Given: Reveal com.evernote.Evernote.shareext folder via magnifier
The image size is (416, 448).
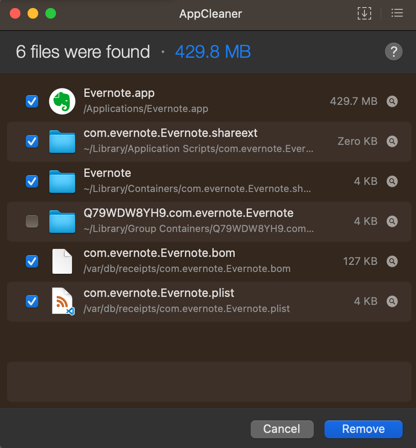Looking at the screenshot, I should (x=392, y=141).
